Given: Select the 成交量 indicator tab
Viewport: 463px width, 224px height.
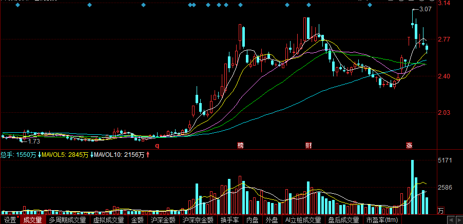Looking at the screenshot, I should tap(33, 220).
